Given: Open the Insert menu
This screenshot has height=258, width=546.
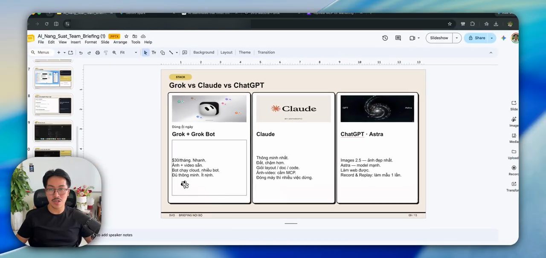Looking at the screenshot, I should click(x=76, y=42).
